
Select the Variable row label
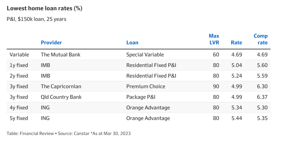[x=19, y=55]
